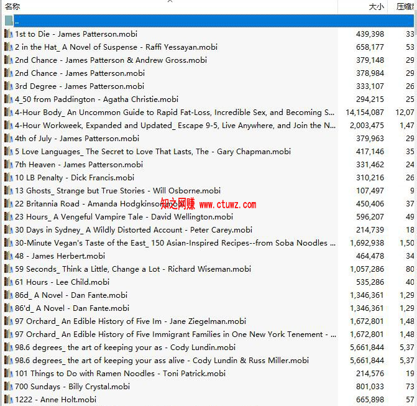The width and height of the screenshot is (417, 406).
Task: Select '4_50 from Paddington - Agatha Christie.mobi'
Action: pyautogui.click(x=96, y=99)
